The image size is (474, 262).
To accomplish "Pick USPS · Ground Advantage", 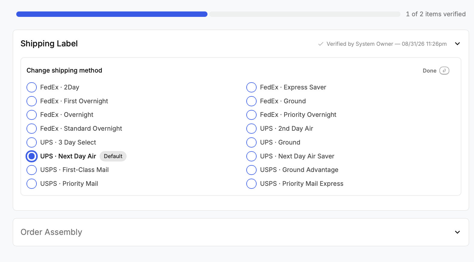I will click(x=251, y=170).
